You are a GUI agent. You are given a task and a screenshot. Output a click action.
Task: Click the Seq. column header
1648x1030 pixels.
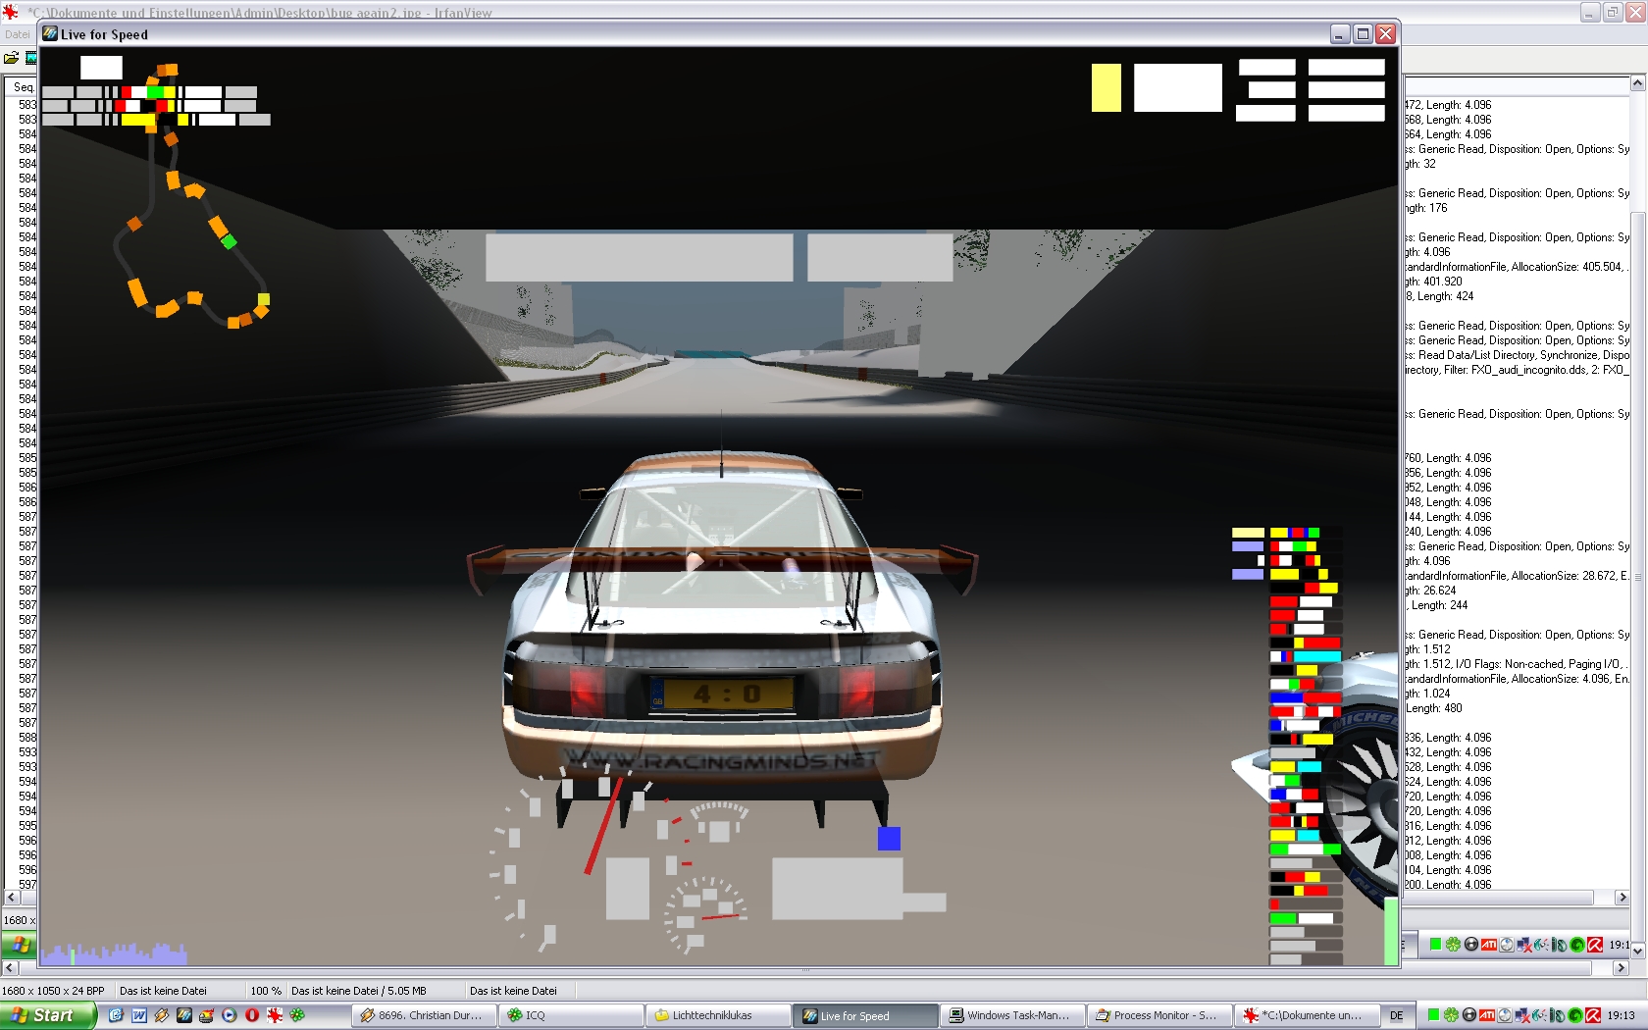(22, 87)
